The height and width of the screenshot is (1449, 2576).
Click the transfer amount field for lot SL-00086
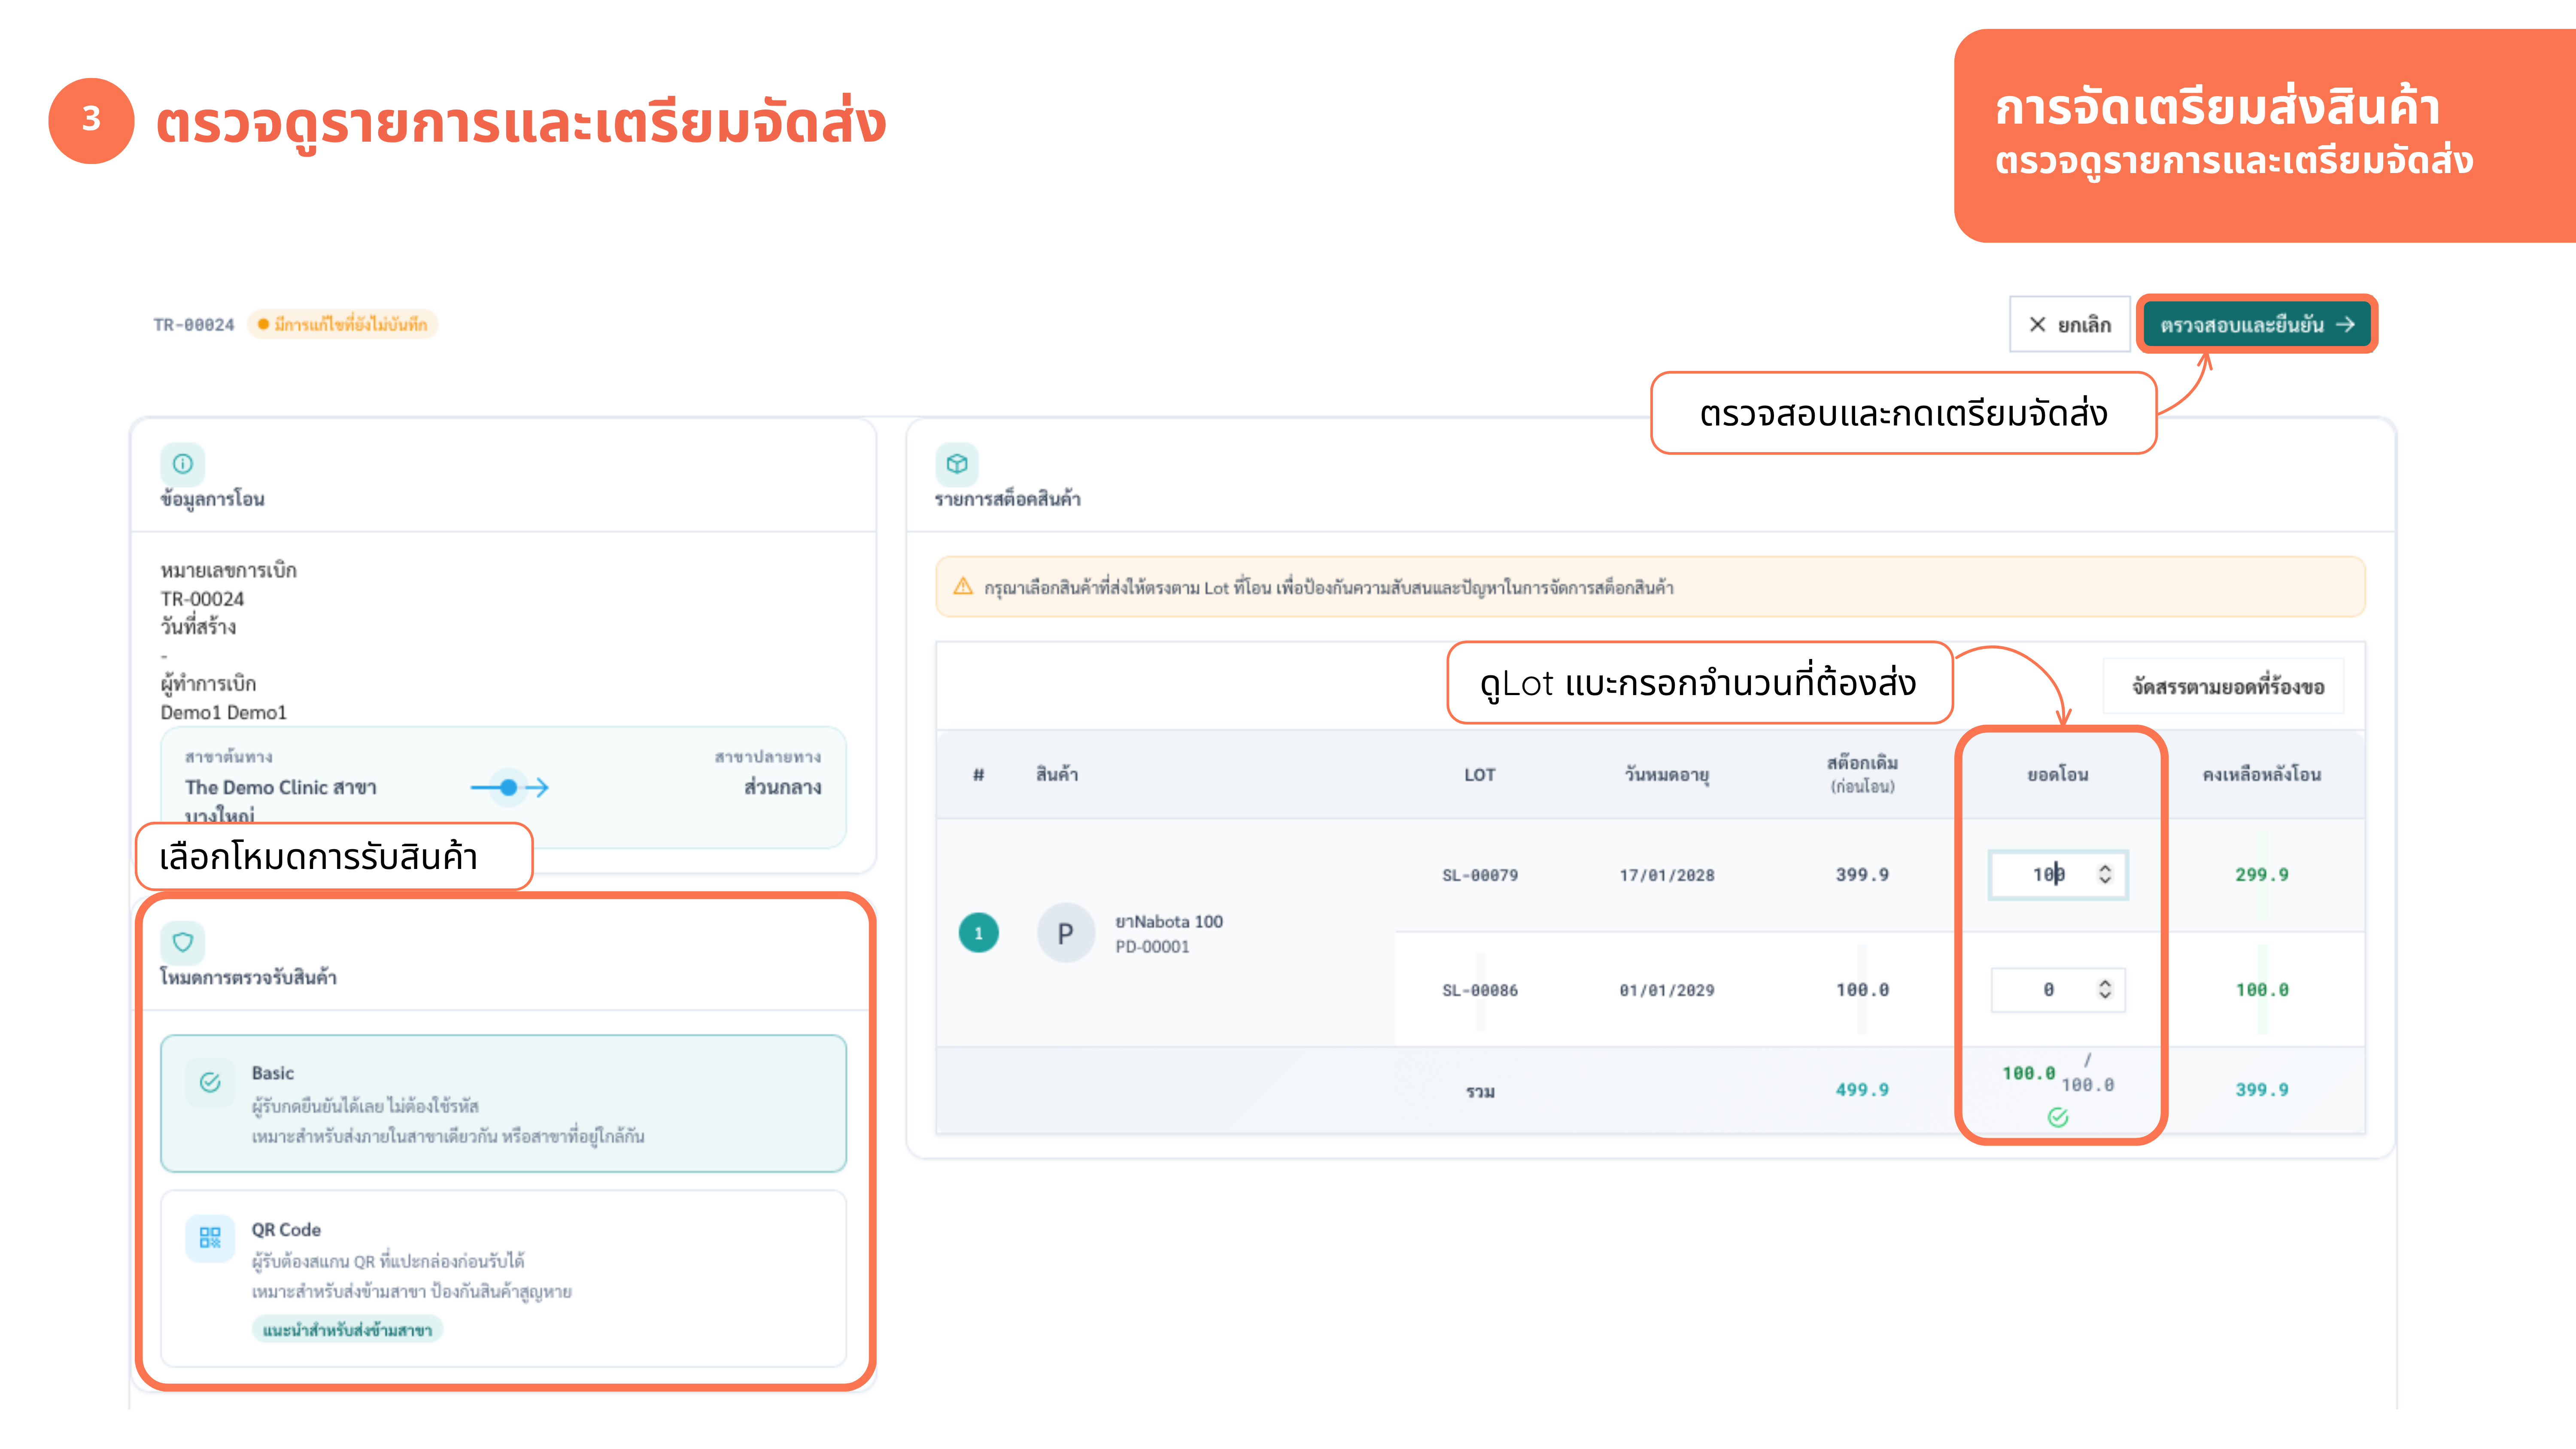[2058, 990]
